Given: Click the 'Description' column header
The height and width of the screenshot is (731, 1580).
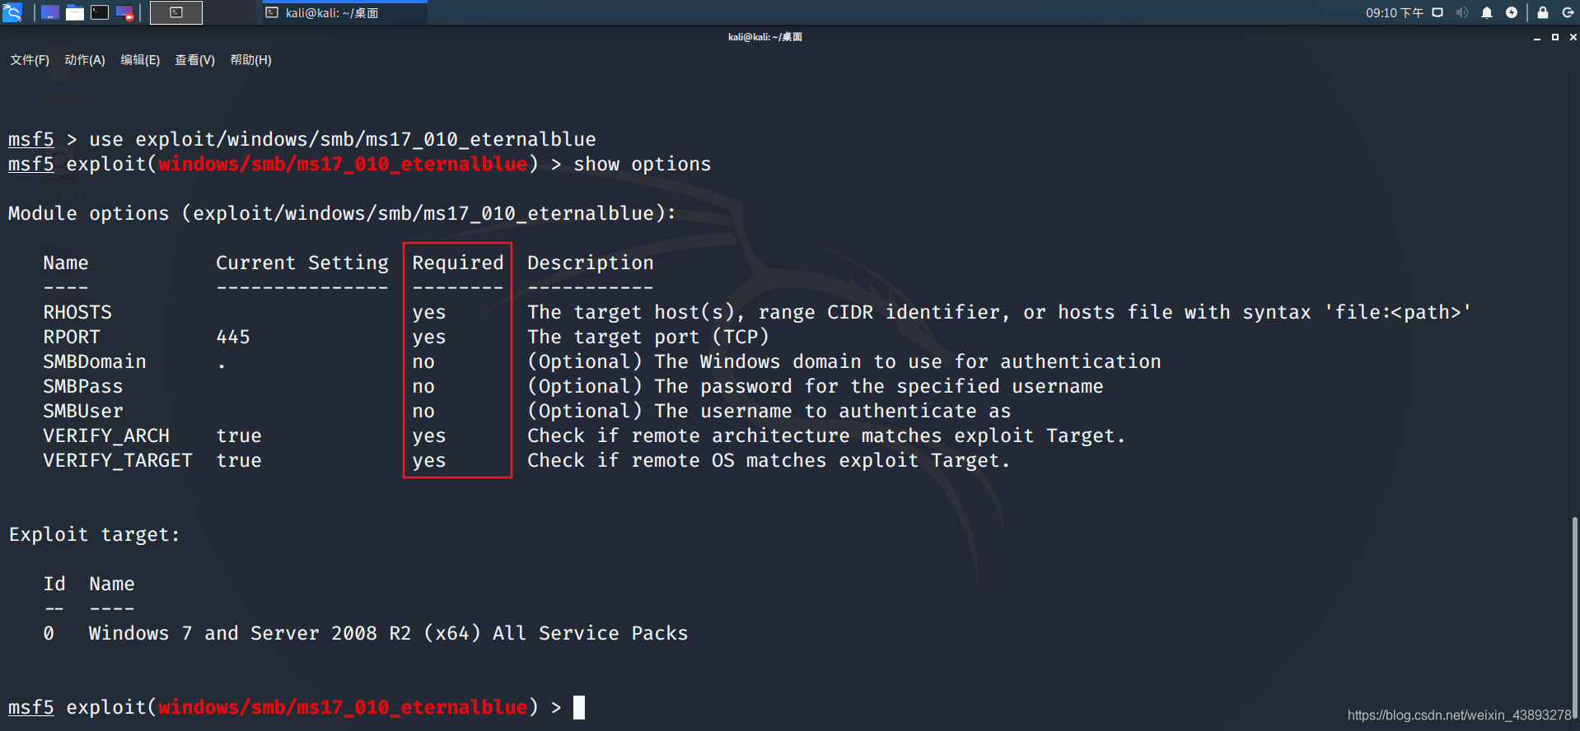Looking at the screenshot, I should (591, 263).
